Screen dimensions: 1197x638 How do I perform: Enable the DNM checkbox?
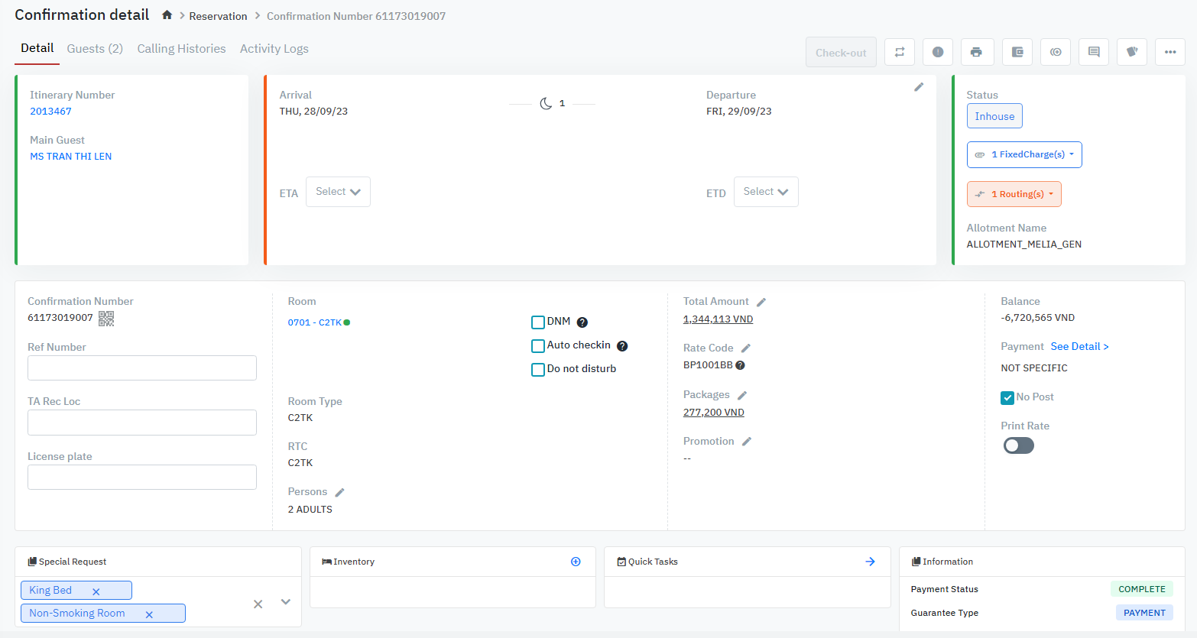[x=538, y=322]
